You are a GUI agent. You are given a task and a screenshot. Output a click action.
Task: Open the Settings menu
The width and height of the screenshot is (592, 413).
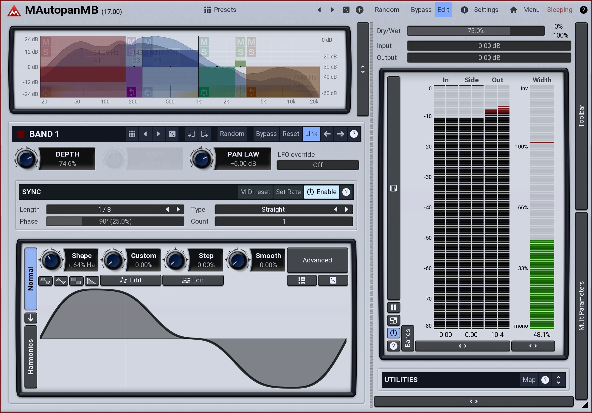(486, 10)
